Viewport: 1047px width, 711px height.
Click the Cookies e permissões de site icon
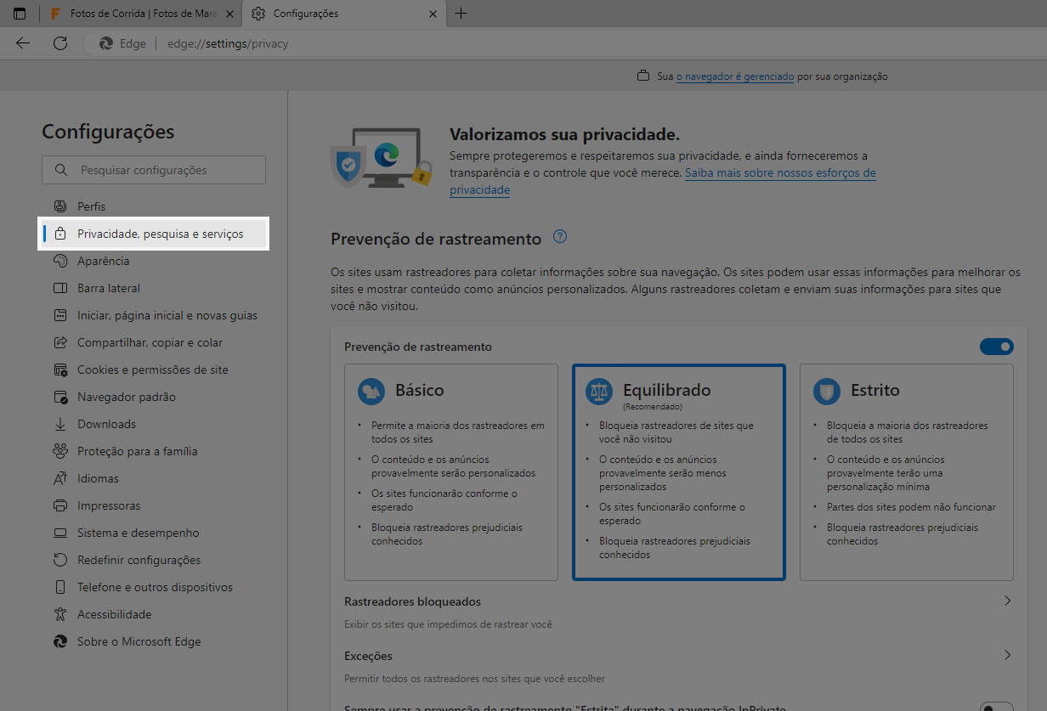click(59, 370)
